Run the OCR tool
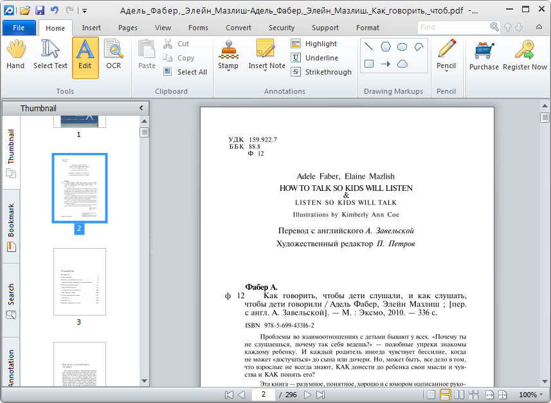551x403 pixels. 114,55
